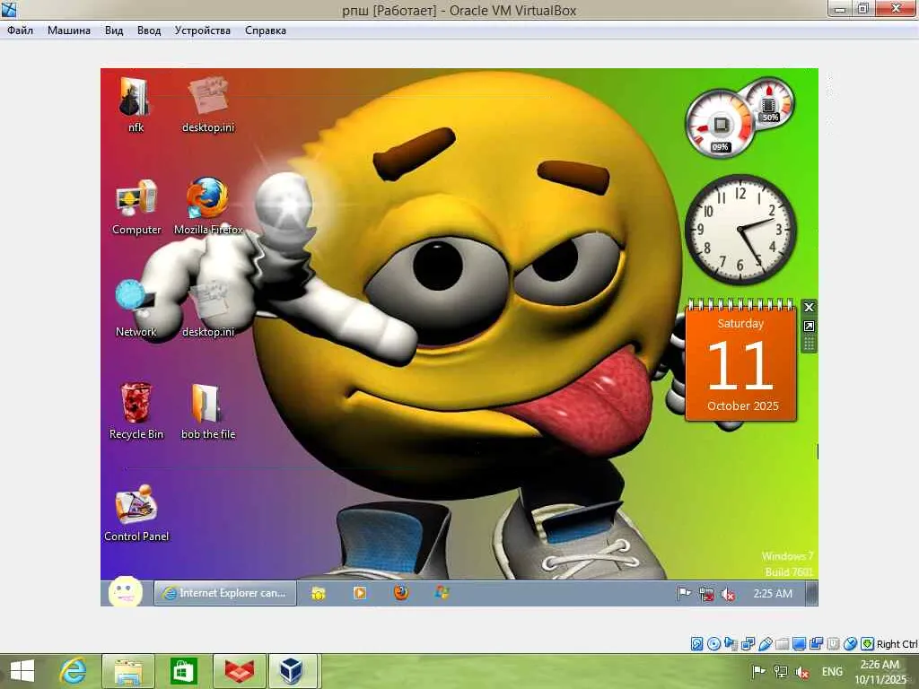Click the optical drive indicator icon
This screenshot has width=919, height=689.
[x=713, y=644]
